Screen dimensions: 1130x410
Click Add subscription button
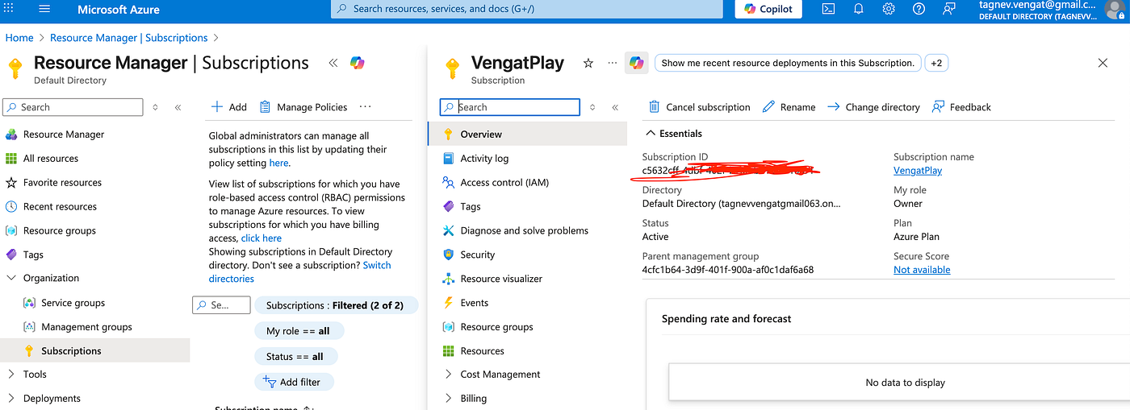228,107
